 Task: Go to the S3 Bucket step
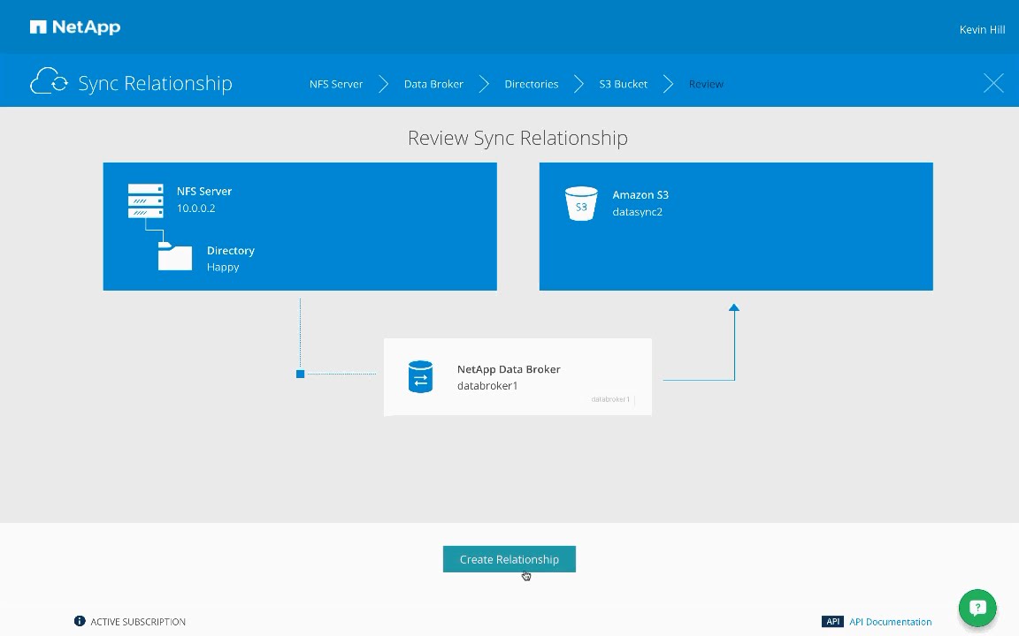624,84
